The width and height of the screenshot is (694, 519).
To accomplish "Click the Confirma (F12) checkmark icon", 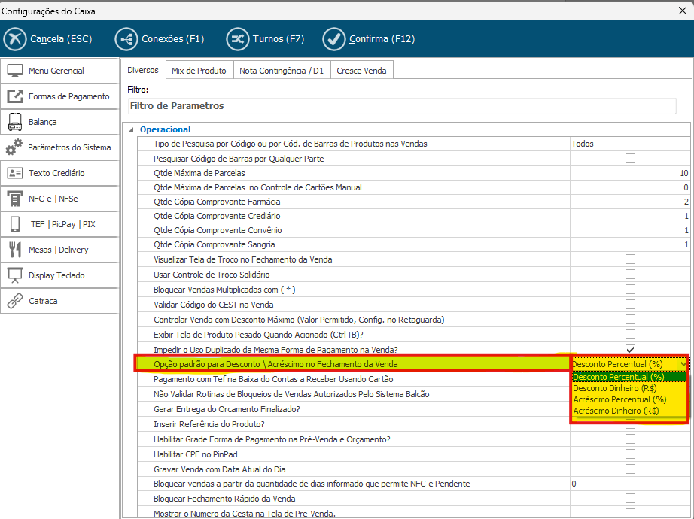I will (x=333, y=38).
